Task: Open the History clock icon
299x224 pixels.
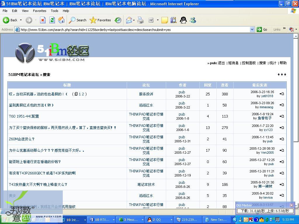Action: point(118,20)
